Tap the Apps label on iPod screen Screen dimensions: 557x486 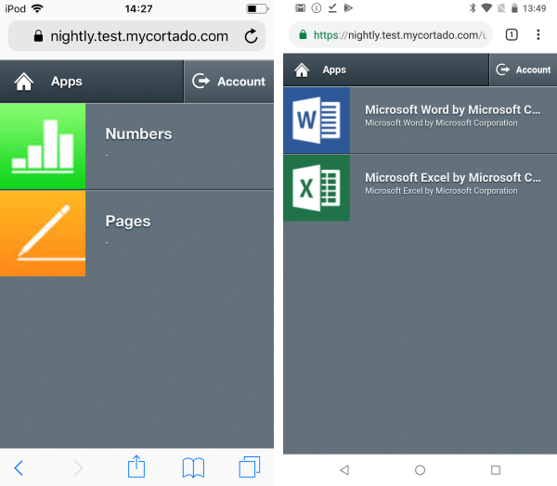[x=67, y=82]
